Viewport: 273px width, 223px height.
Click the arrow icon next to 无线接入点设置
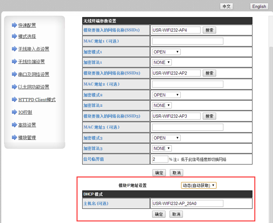tap(14, 49)
